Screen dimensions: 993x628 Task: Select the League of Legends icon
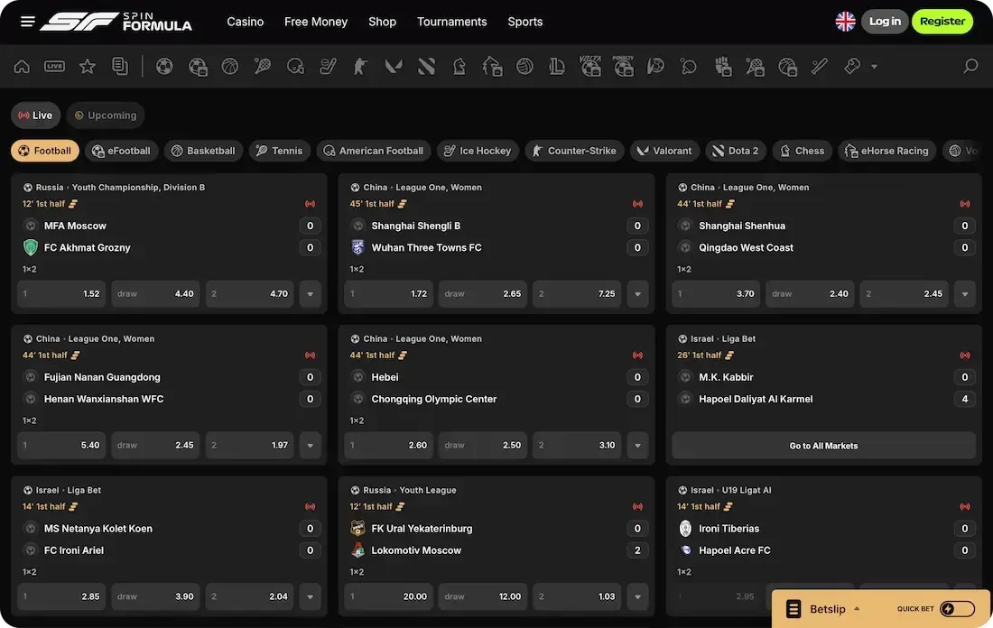tap(557, 66)
